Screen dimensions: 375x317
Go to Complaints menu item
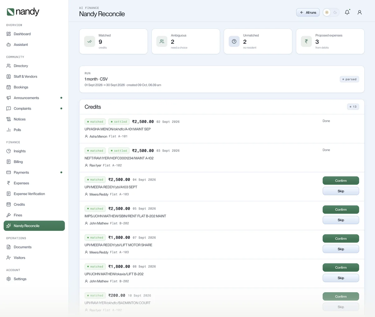[x=34, y=108]
